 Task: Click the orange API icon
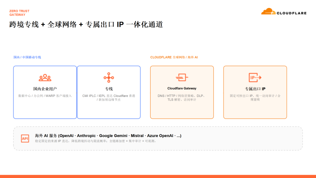(x=25, y=138)
